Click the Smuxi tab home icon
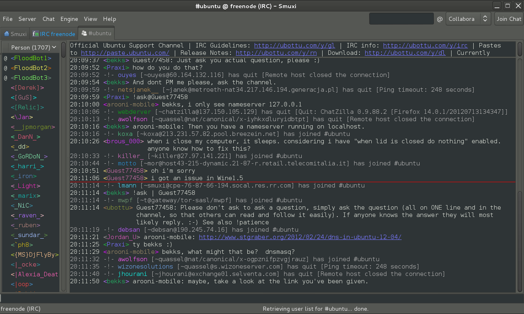The height and width of the screenshot is (314, 524). point(7,34)
